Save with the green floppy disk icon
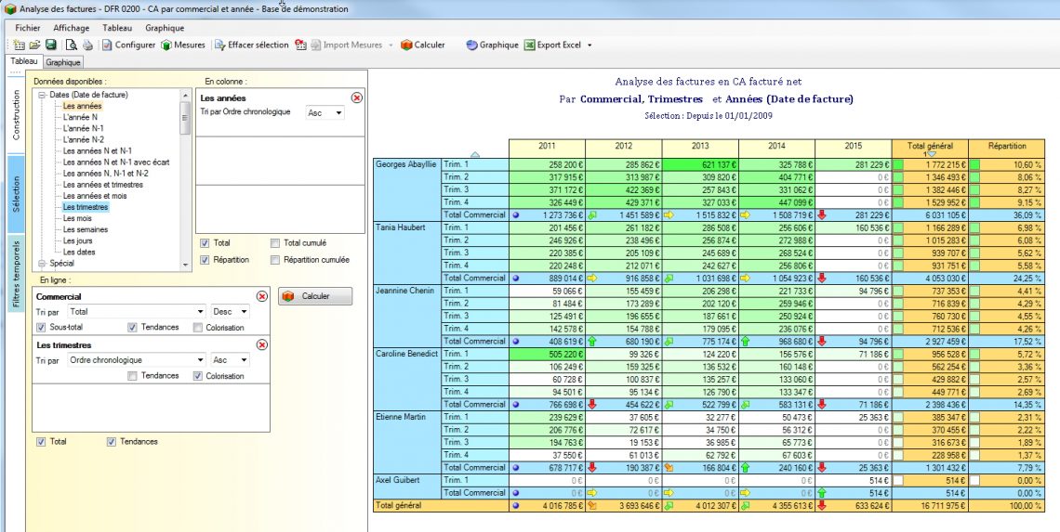The width and height of the screenshot is (1060, 532). [x=51, y=45]
